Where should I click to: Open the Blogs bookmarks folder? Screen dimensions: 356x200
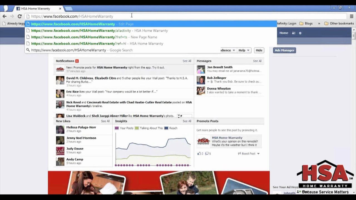coord(306,24)
